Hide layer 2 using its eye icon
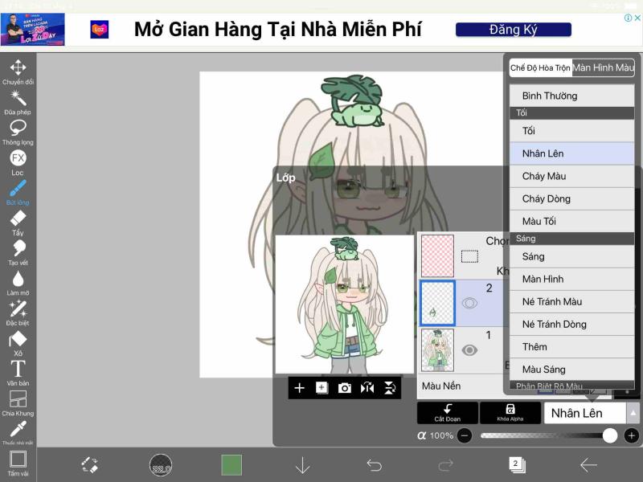Viewport: 643px width, 482px height. pos(469,303)
